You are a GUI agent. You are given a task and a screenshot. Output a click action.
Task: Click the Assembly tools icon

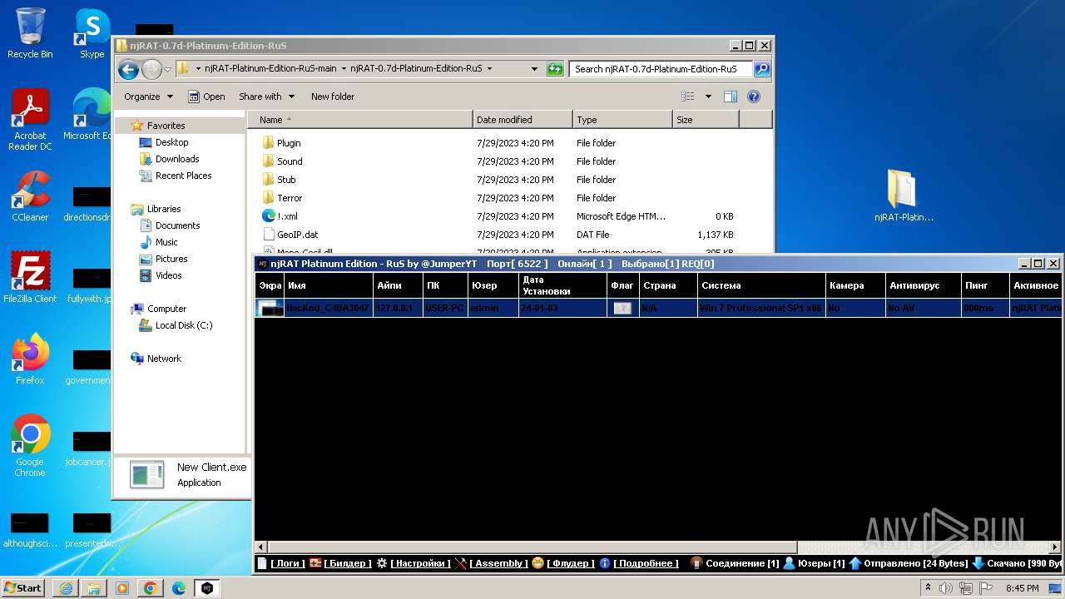461,563
